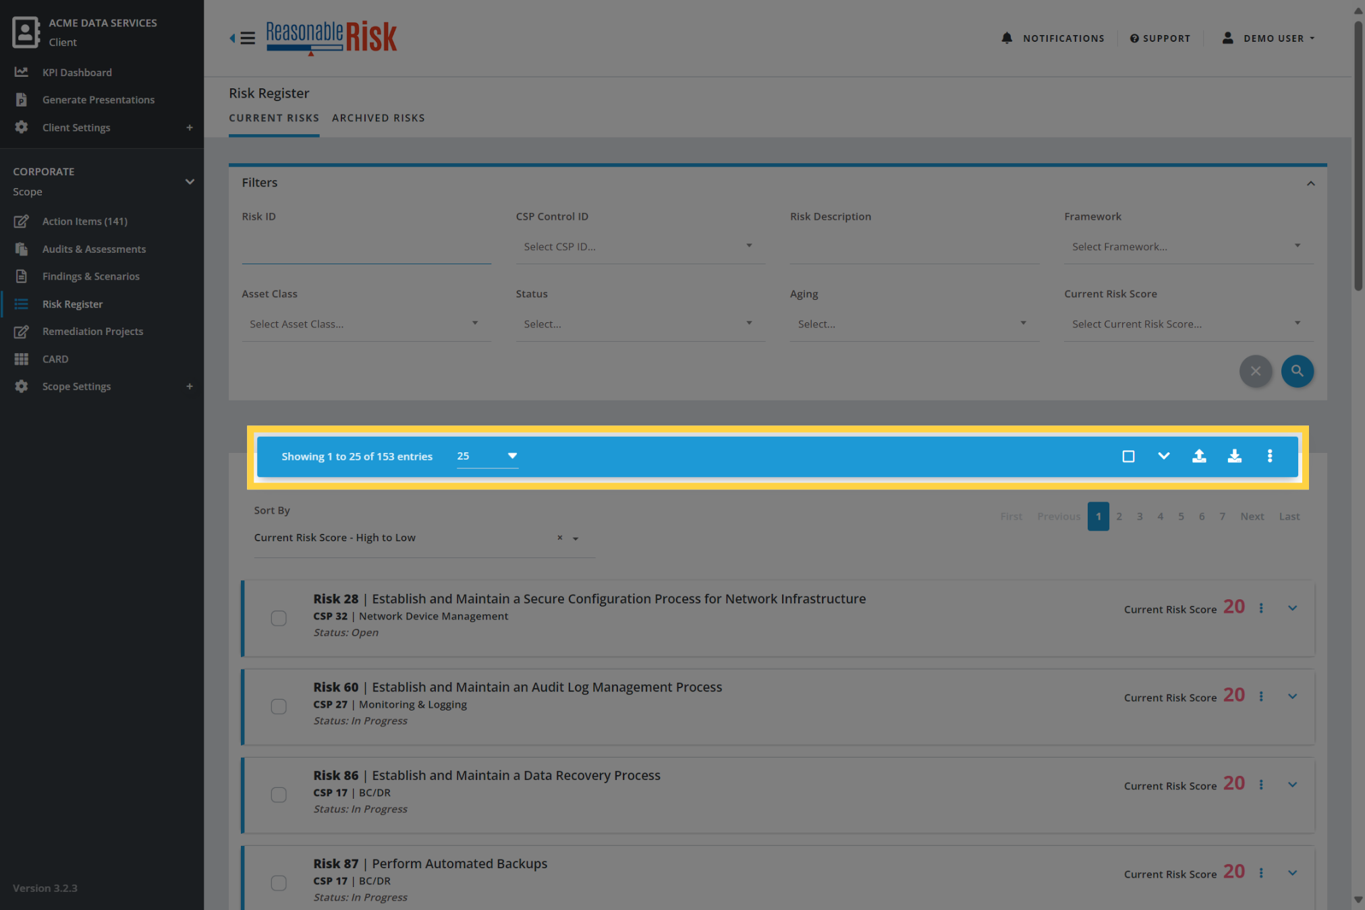Collapse the Filters panel

click(x=1310, y=183)
